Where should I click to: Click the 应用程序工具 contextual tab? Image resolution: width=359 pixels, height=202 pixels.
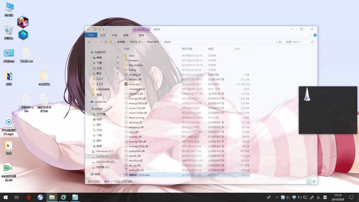(141, 29)
